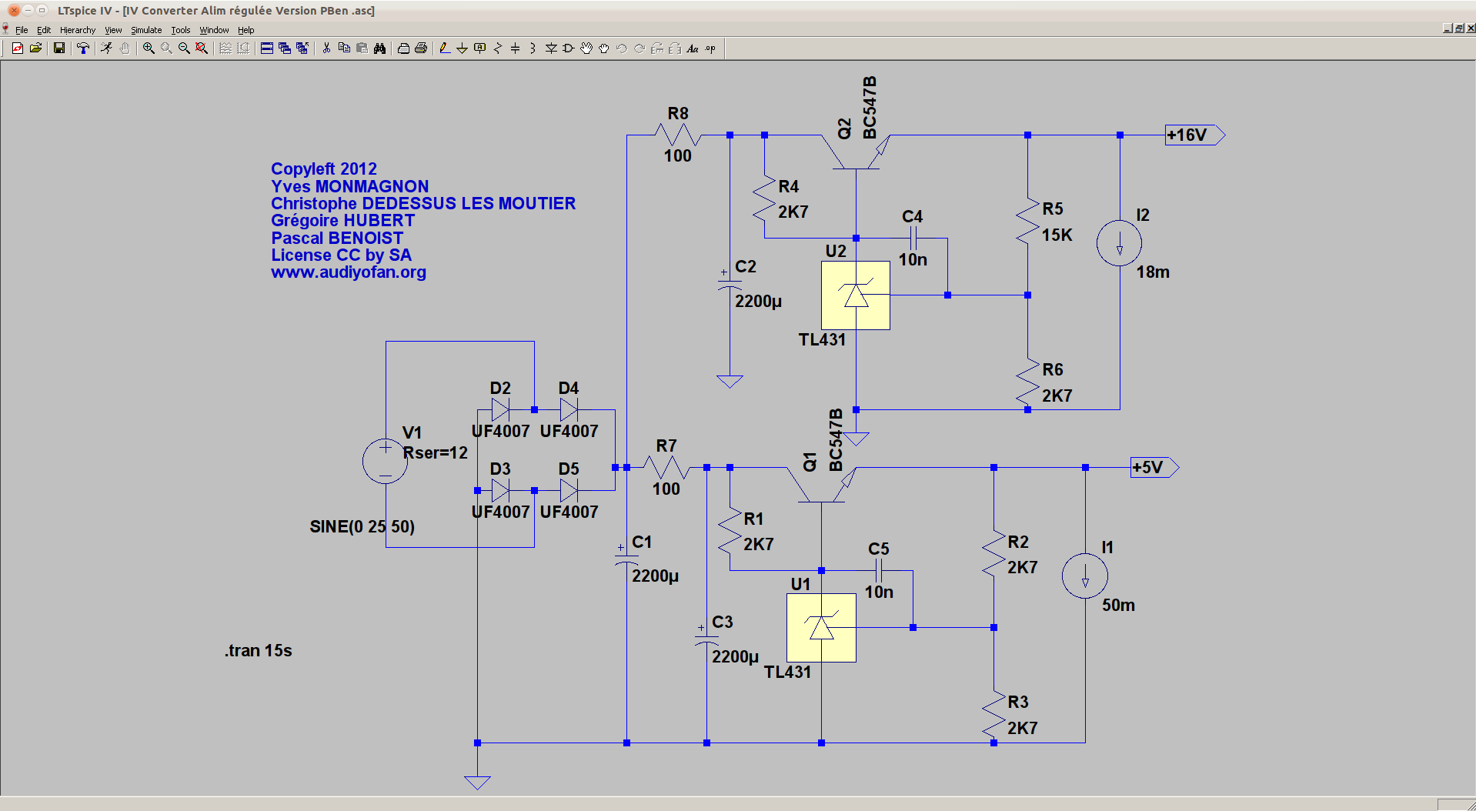Viewport: 1476px width, 811px height.
Task: Open the View menu
Action: 113,30
